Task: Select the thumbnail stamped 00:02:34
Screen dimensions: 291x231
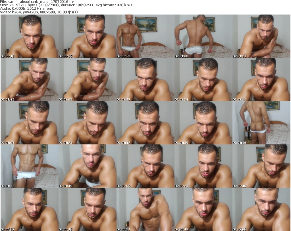Action: (x=203, y=79)
